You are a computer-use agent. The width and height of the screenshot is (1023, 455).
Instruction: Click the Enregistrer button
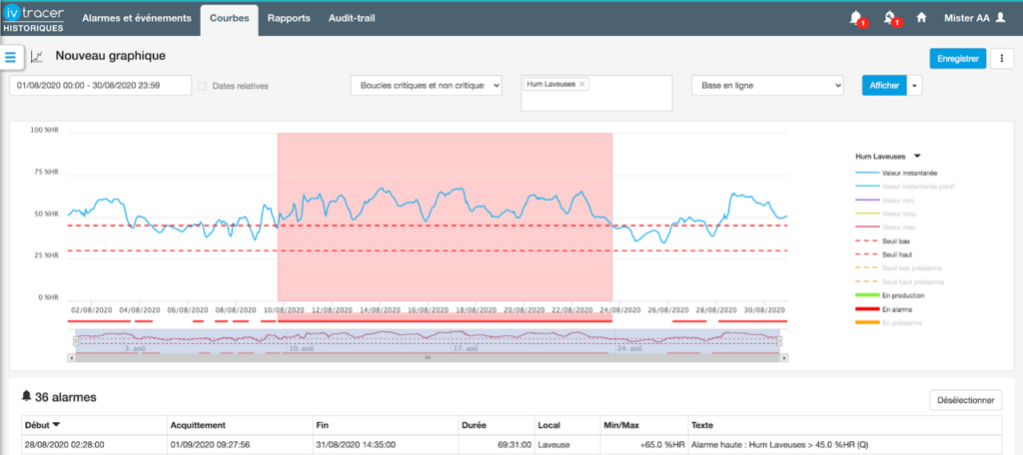pos(958,59)
